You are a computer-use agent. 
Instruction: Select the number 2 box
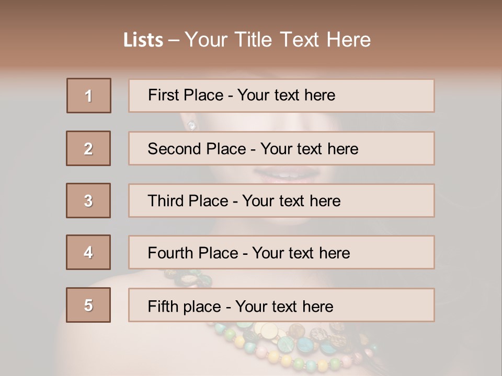pos(88,148)
